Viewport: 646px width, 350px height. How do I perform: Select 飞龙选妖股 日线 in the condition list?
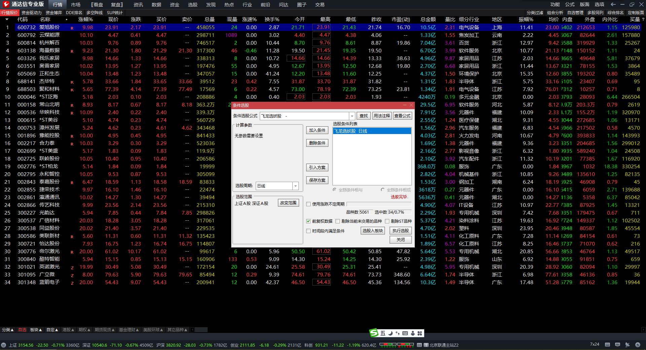(x=372, y=131)
